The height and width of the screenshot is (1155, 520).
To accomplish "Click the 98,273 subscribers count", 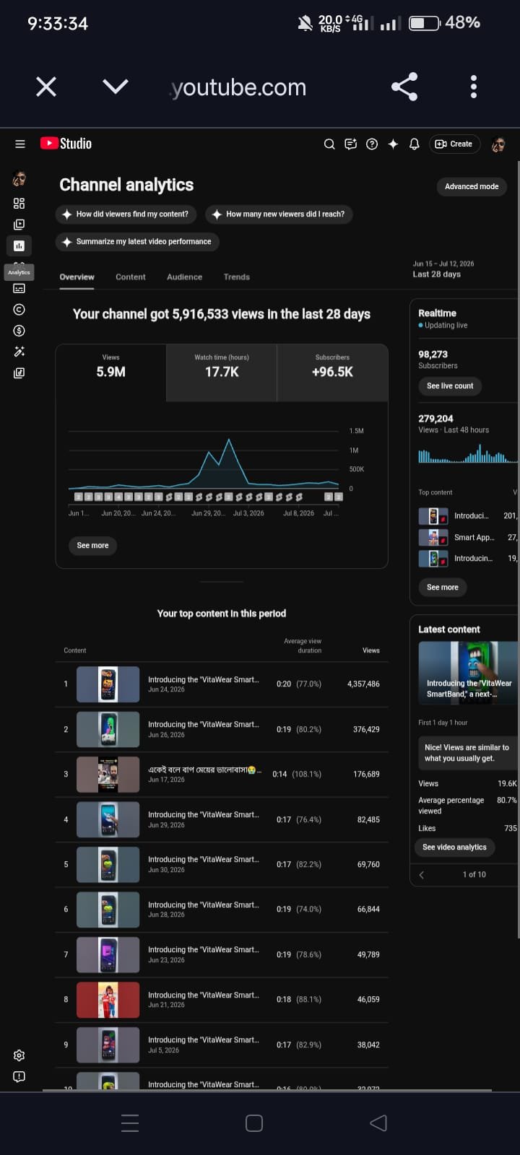I will [433, 354].
